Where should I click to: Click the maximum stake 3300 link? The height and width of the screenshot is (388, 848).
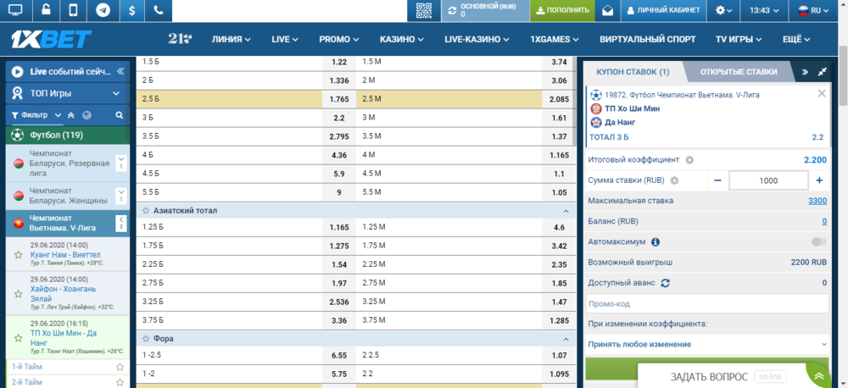point(817,201)
